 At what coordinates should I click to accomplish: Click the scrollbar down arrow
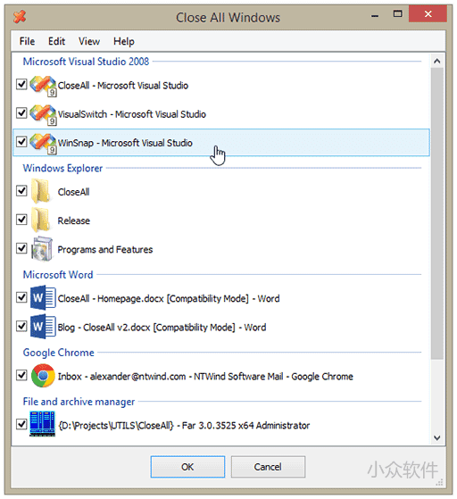tap(437, 438)
